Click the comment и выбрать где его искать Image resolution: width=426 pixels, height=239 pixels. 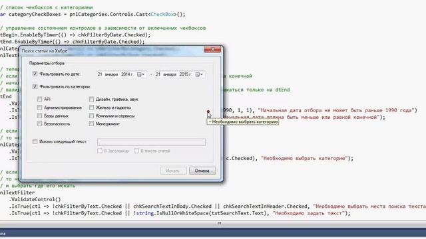(x=37, y=186)
